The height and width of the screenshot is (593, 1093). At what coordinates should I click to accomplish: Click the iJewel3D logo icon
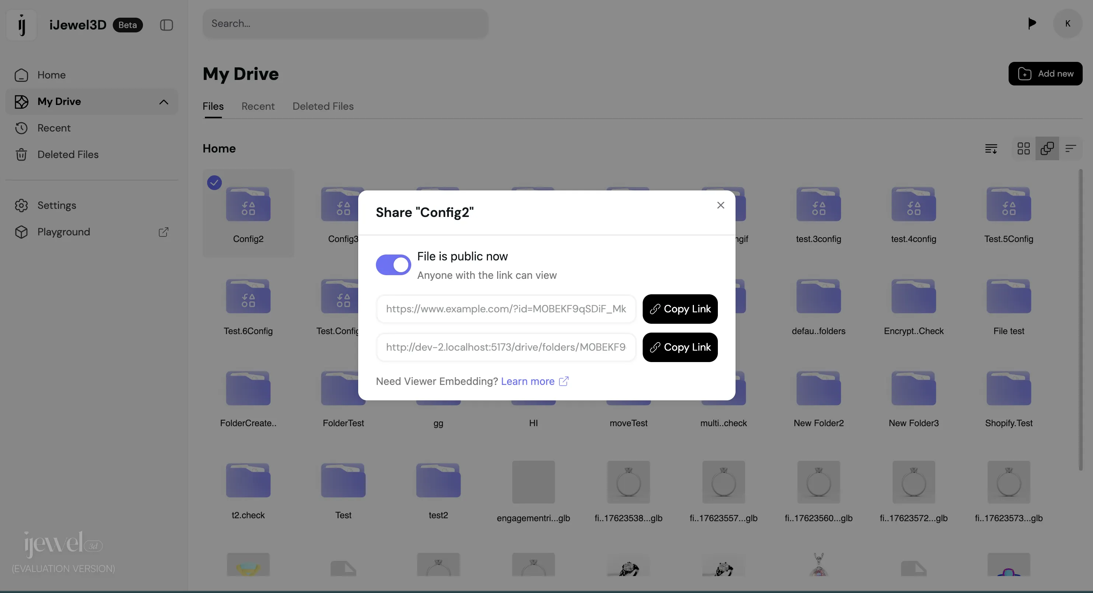[x=22, y=25]
